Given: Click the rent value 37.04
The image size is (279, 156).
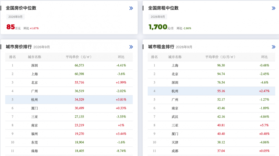Looking at the screenshot, I should (x=221, y=151).
